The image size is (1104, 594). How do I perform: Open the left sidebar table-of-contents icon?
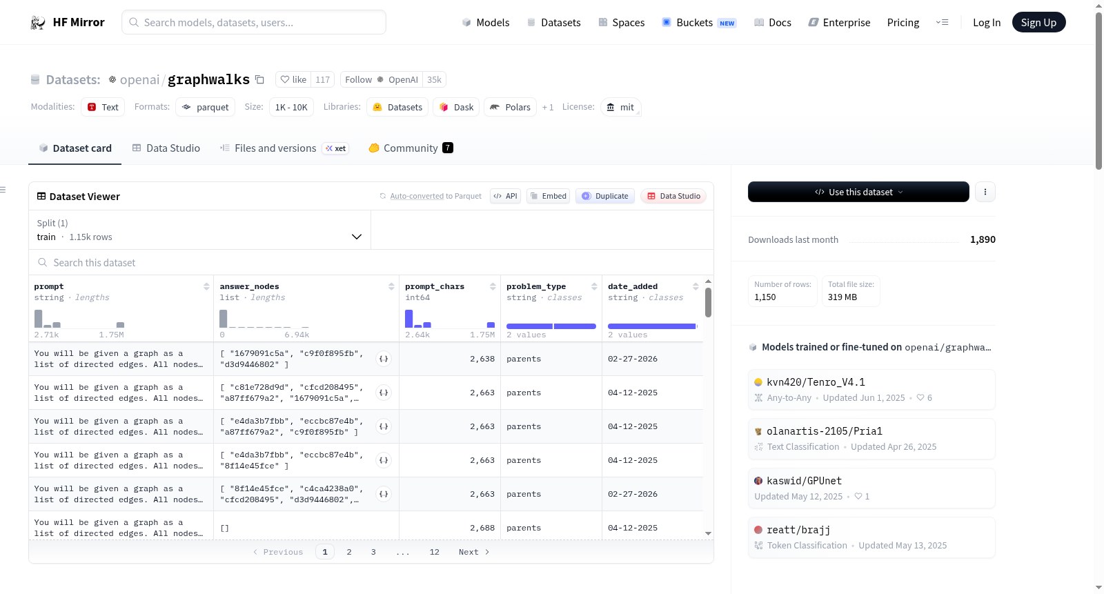point(3,190)
